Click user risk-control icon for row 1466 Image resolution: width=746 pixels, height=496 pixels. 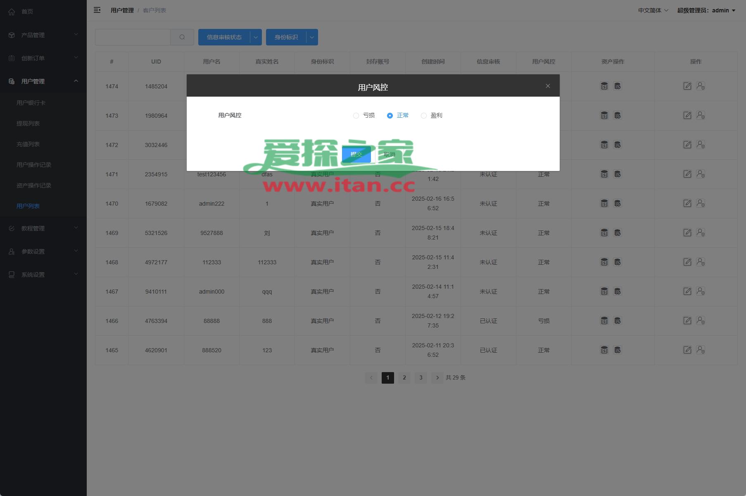[x=701, y=321]
